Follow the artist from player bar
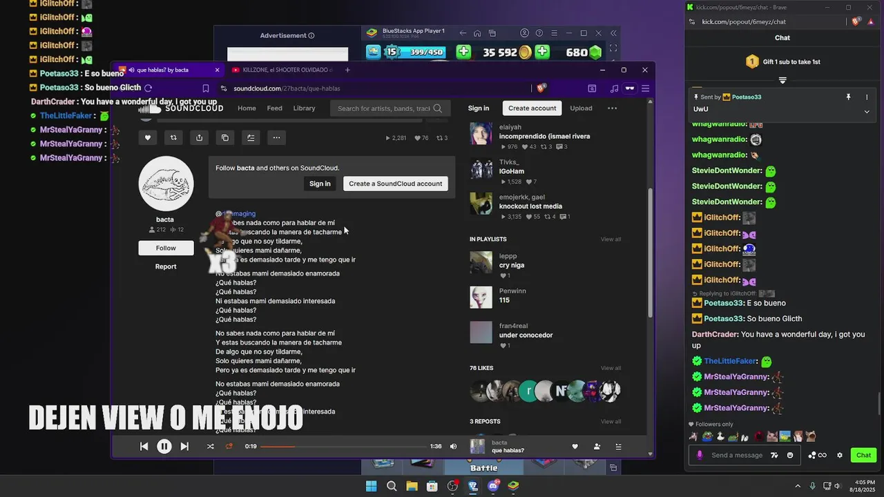Image resolution: width=884 pixels, height=497 pixels. coord(597,447)
